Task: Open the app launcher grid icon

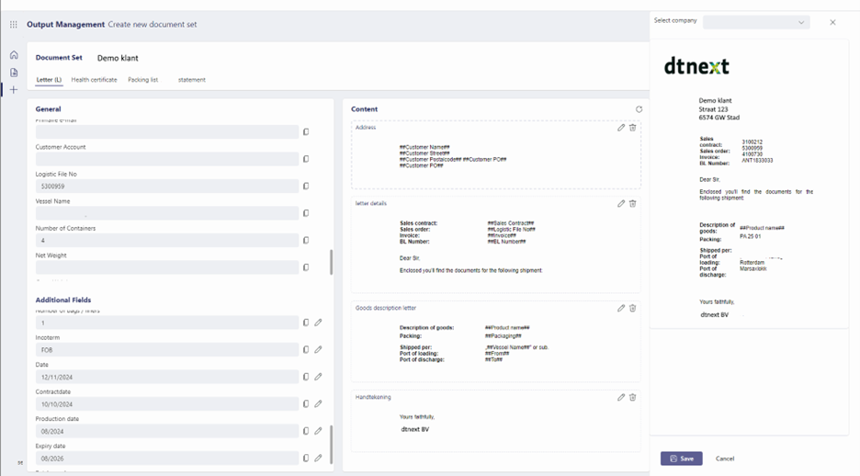Action: [x=13, y=24]
